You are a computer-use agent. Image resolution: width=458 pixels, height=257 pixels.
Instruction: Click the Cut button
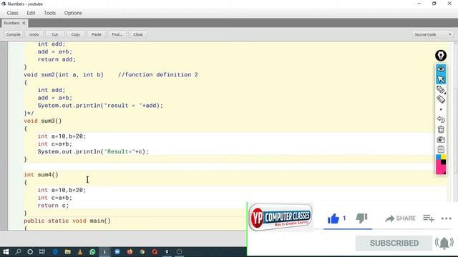tap(55, 34)
